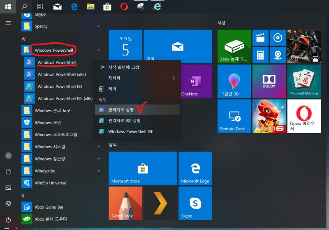Launch the SketchBook tile
This screenshot has width=329, height=230.
click(125, 203)
